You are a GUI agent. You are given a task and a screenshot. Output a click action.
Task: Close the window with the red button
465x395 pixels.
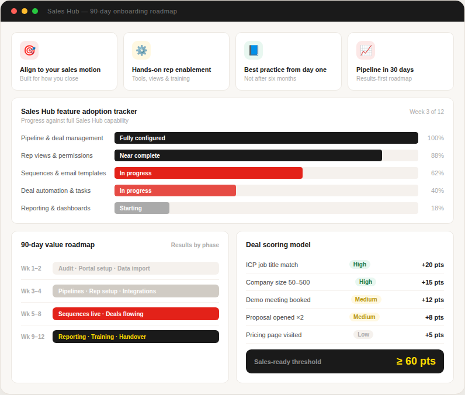[x=14, y=11]
